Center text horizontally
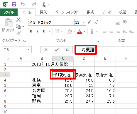The image size is (137, 114). 111,31
